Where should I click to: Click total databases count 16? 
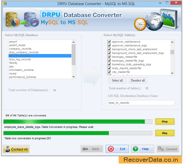(x=54, y=90)
